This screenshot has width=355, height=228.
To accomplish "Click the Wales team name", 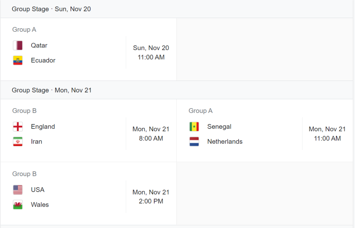I will coord(40,205).
